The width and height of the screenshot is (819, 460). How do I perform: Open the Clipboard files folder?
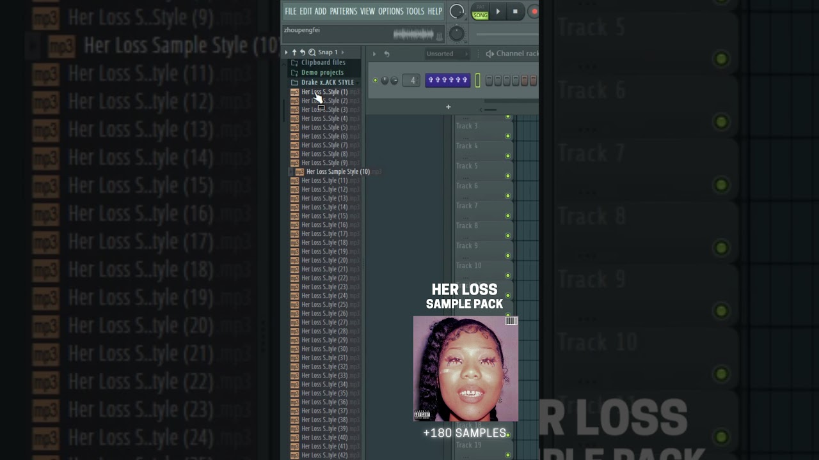pyautogui.click(x=323, y=63)
